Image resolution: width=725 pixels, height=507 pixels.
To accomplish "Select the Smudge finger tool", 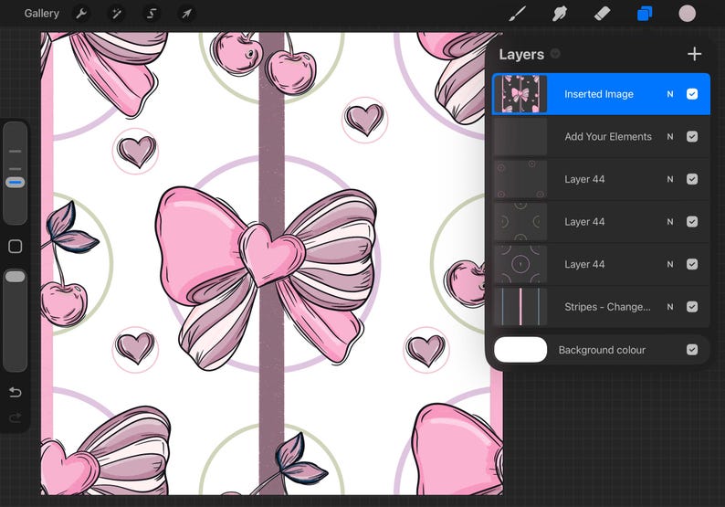I will [x=560, y=14].
